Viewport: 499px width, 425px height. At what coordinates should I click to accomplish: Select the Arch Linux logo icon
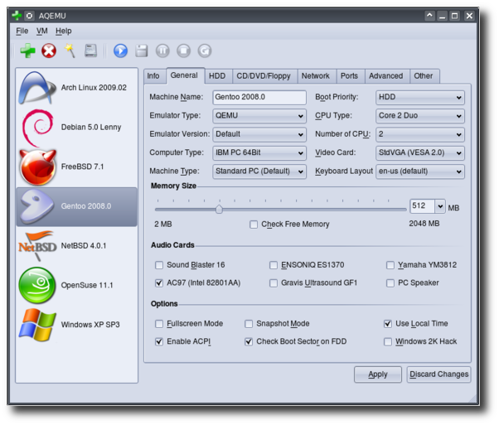point(37,88)
